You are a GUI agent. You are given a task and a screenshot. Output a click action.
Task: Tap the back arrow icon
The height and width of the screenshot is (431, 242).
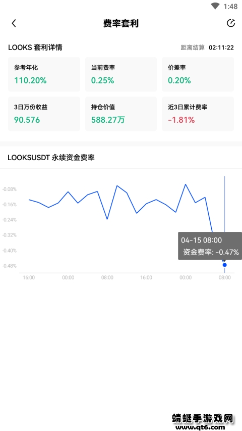[x=14, y=23]
